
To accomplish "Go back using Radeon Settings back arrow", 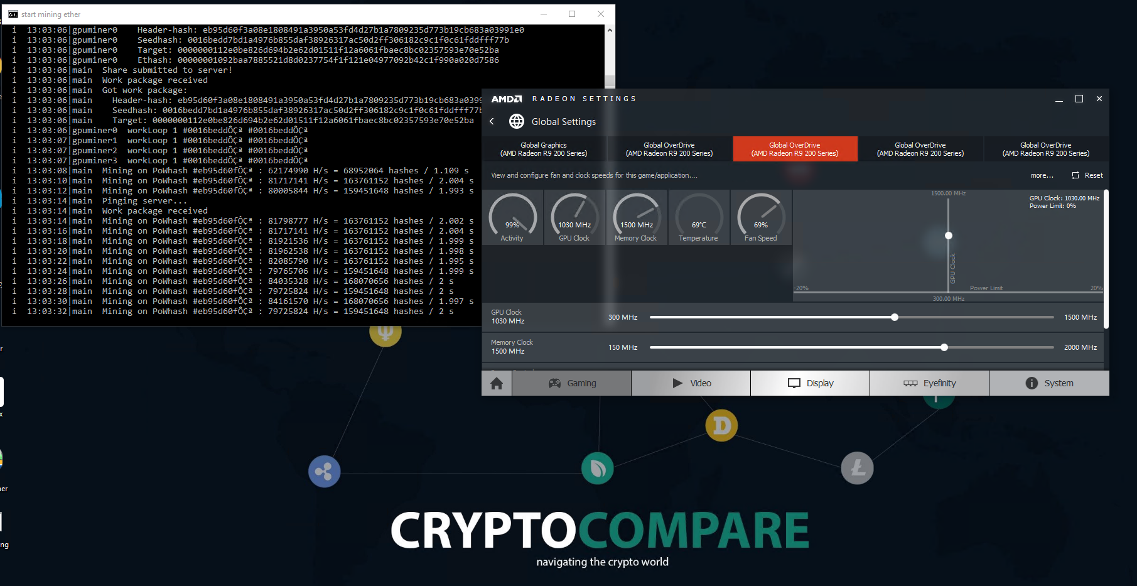I will click(492, 121).
